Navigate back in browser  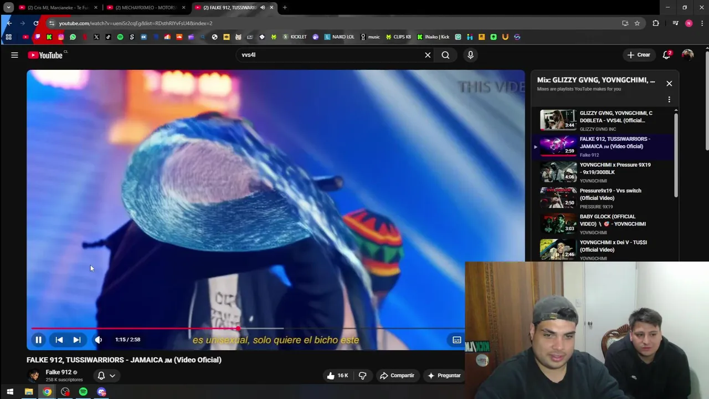coord(9,23)
